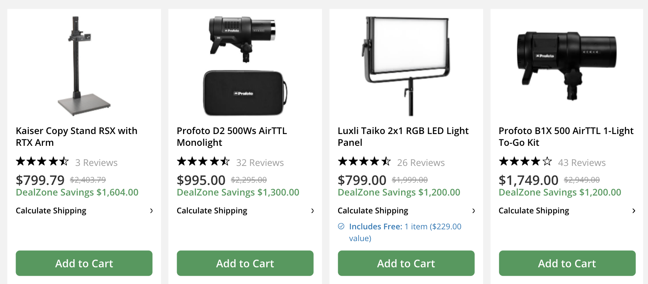Open the Luxli Taiko LED Panel image

pos(406,66)
